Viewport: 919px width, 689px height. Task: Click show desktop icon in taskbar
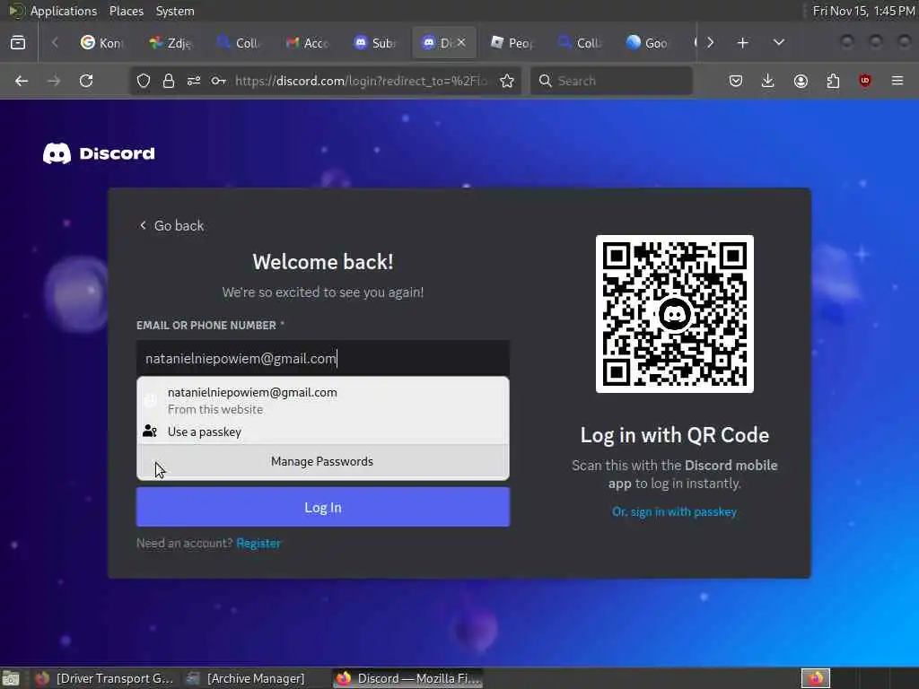coord(11,678)
